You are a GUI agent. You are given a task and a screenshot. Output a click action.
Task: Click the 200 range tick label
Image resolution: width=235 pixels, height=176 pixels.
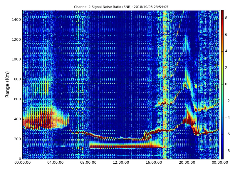click(17, 139)
